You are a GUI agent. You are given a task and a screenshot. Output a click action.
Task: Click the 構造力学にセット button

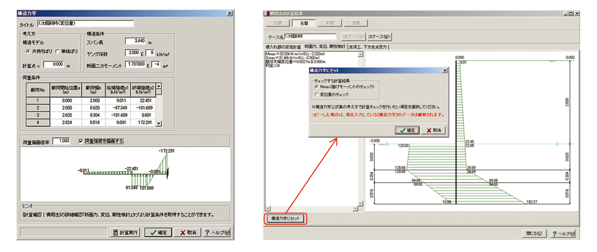pos(285,219)
